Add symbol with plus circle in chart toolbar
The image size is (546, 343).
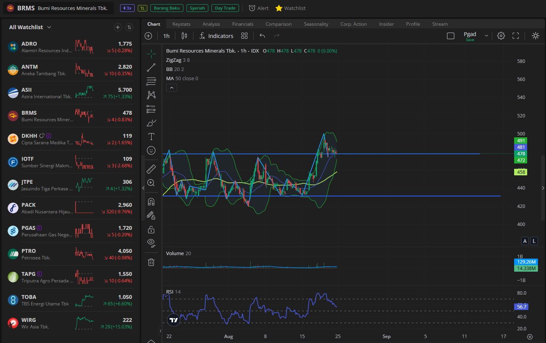148,36
